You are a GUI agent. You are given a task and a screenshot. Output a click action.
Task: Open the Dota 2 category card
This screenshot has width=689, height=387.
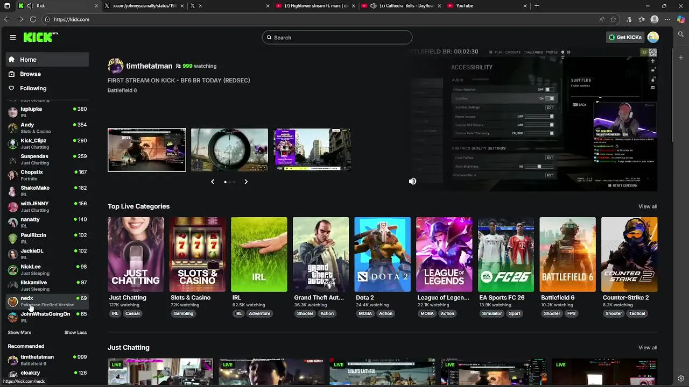[382, 254]
